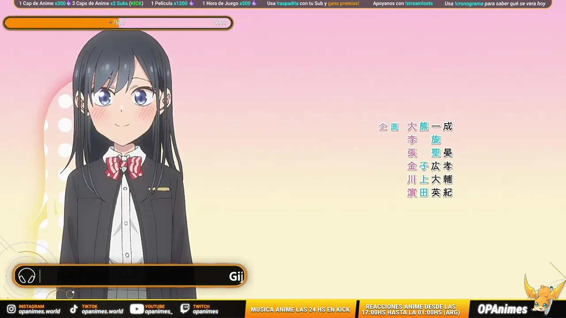Click the '!raspadita' command text

[x=287, y=4]
